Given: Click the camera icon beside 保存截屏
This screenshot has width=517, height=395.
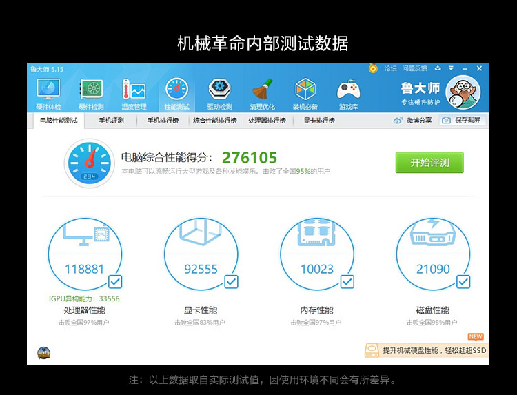Looking at the screenshot, I should (x=446, y=121).
